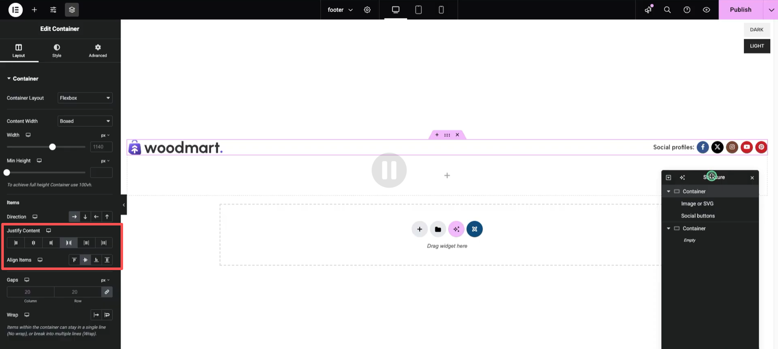This screenshot has width=778, height=349.
Task: Click the Row gap input field
Action: tap(78, 292)
